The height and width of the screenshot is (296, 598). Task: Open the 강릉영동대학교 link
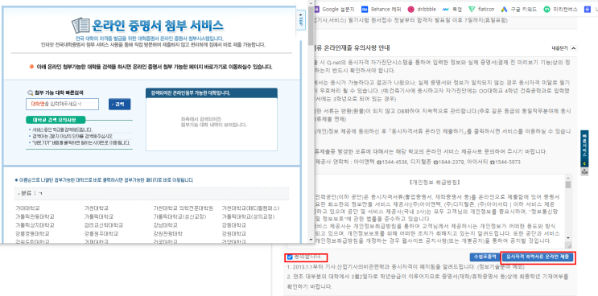pos(32,233)
